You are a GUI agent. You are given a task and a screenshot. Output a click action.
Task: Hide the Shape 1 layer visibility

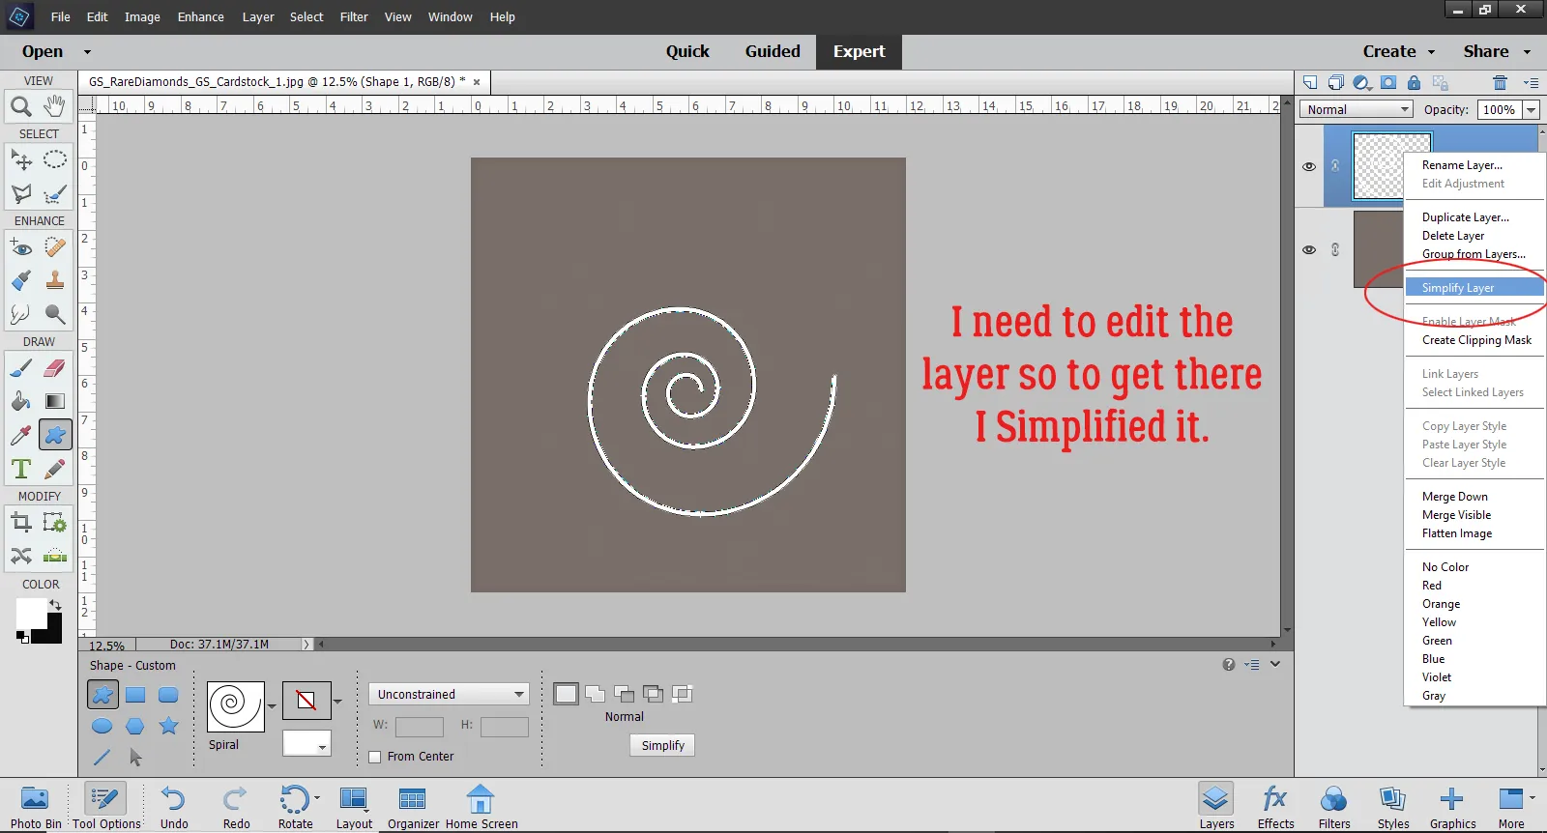coord(1309,166)
